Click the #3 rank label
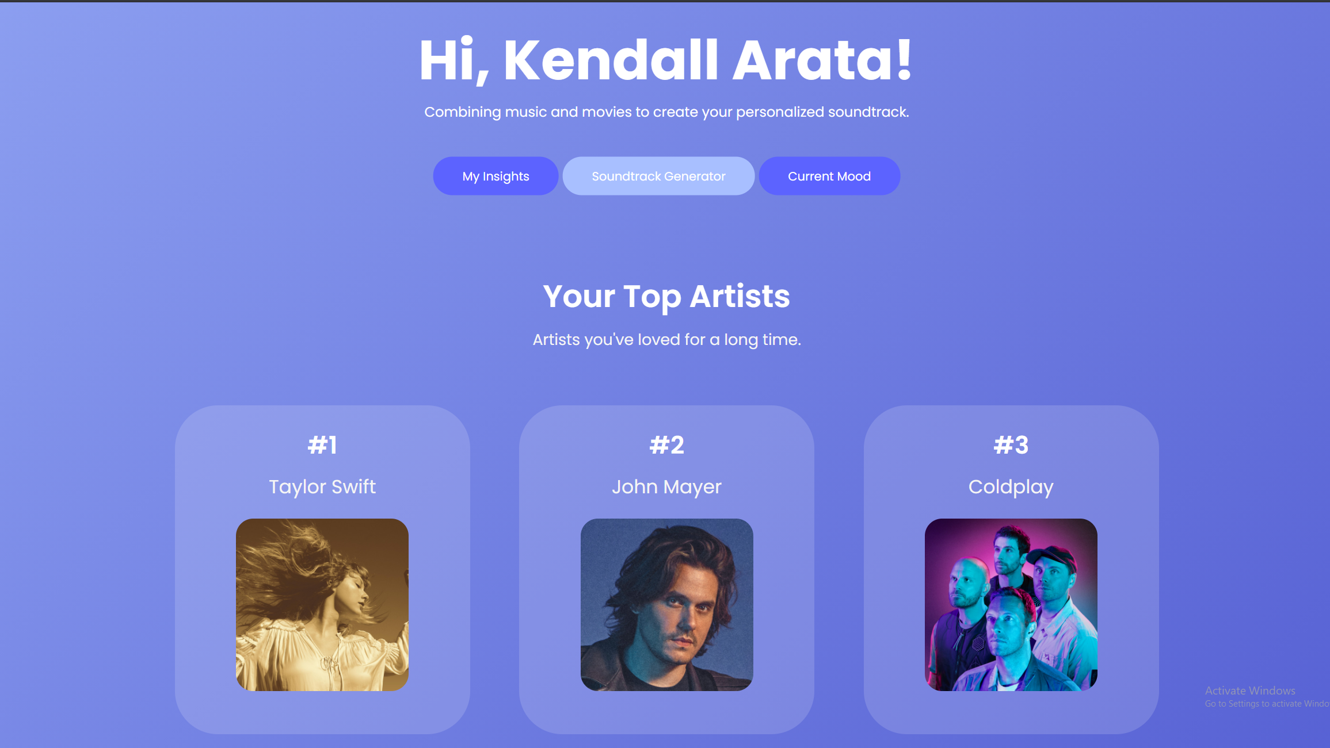The width and height of the screenshot is (1330, 748). coord(1011,445)
